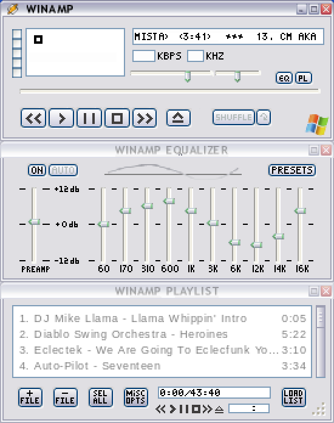334x423 pixels.
Task: Turn equalizer ON button off
Action: coord(37,170)
